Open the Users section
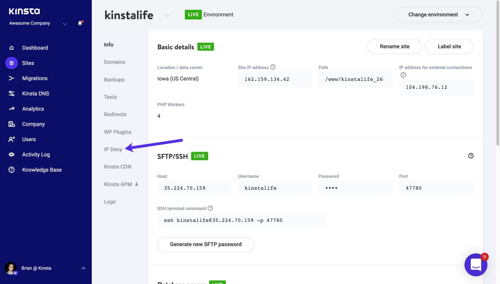The image size is (500, 284). (28, 139)
